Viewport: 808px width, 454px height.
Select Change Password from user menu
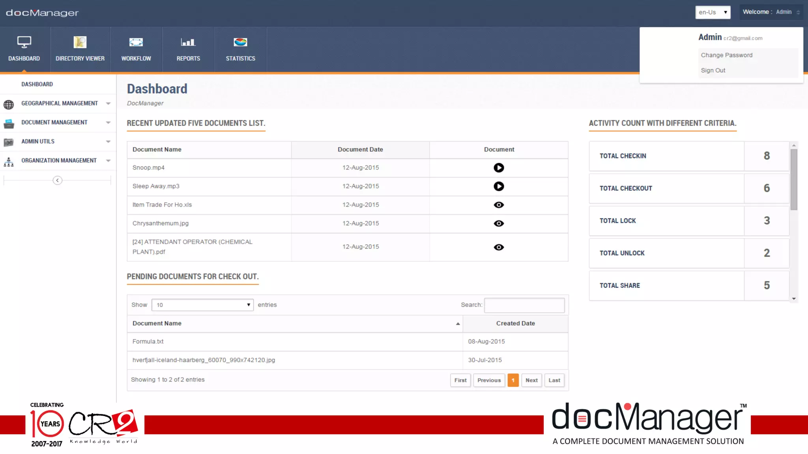pos(726,55)
